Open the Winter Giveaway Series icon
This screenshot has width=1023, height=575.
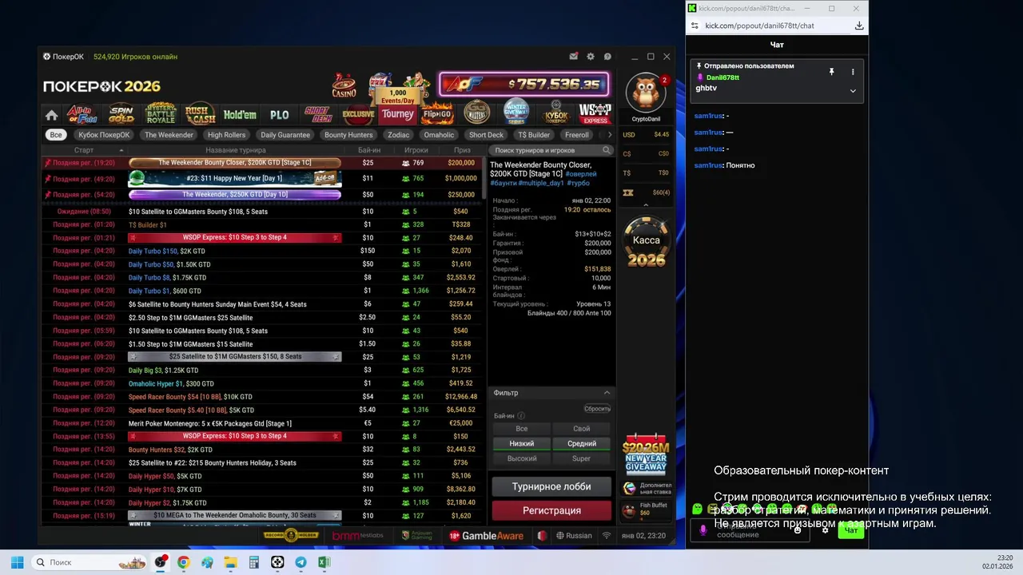click(x=516, y=112)
